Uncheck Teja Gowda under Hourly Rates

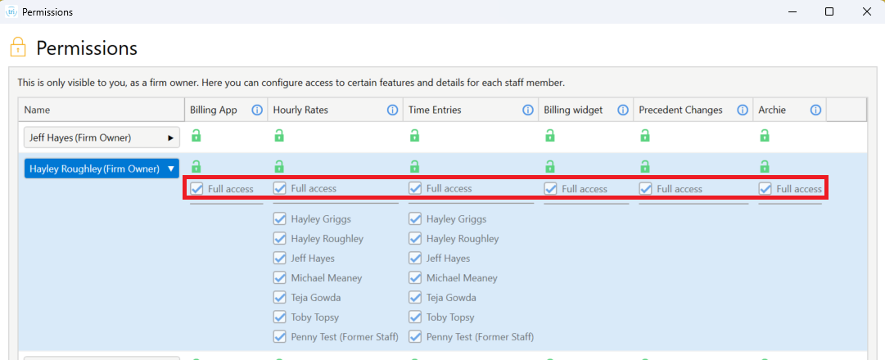279,297
